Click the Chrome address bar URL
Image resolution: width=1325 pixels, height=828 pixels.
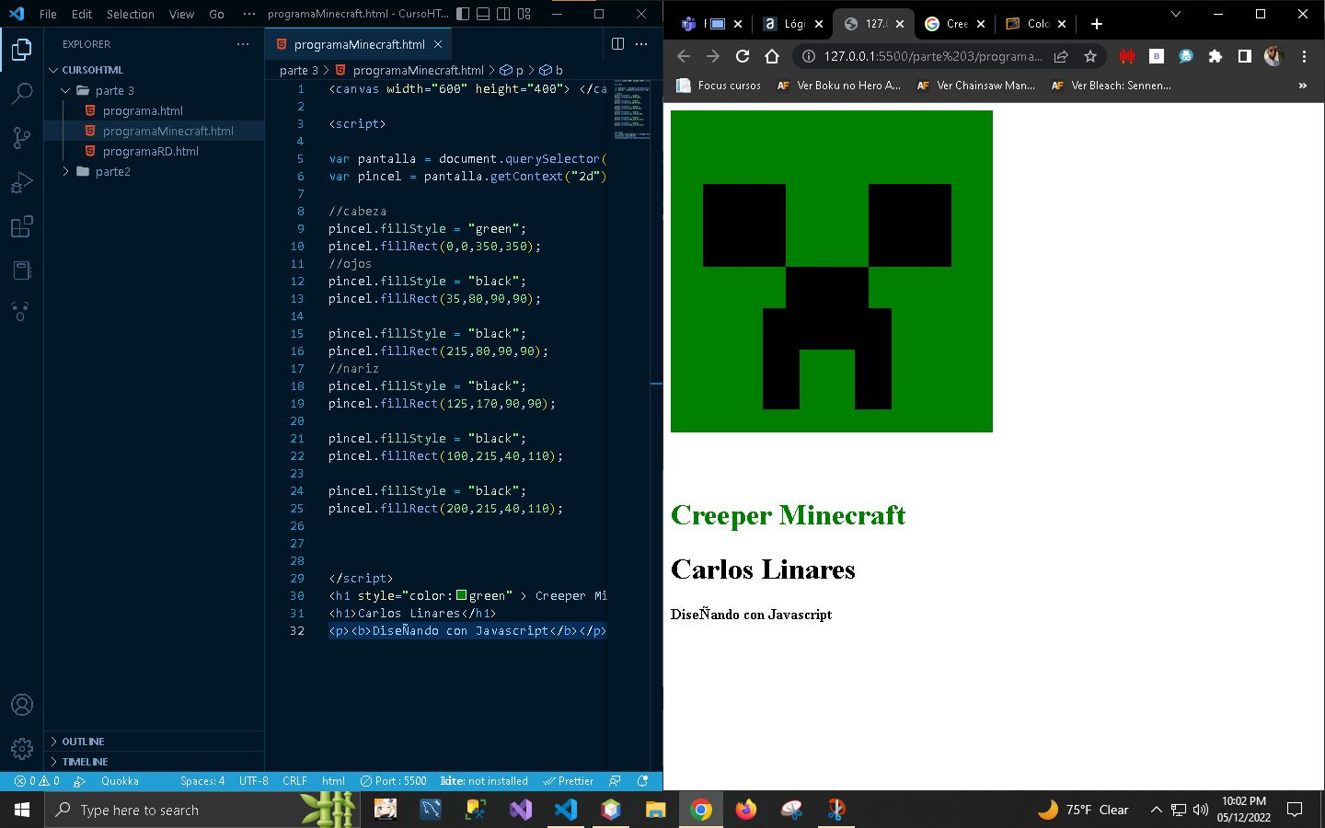tap(933, 56)
